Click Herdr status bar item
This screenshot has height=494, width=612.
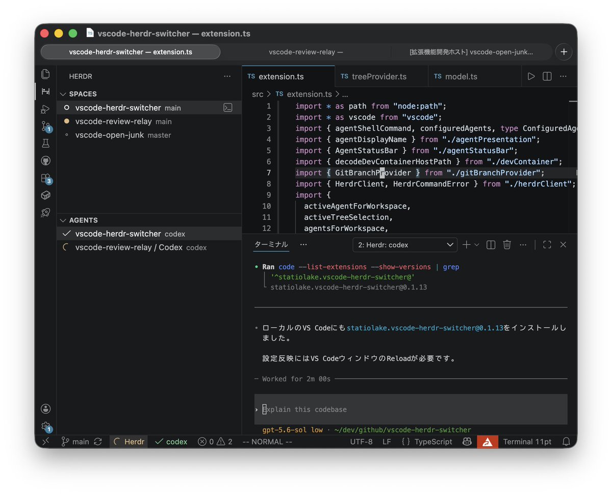point(129,441)
